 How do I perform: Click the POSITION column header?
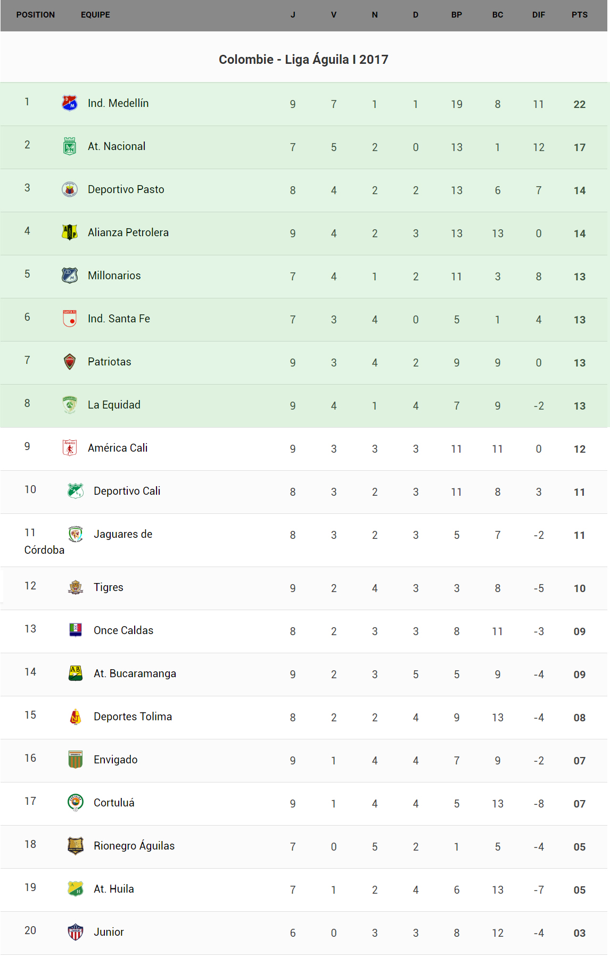(36, 15)
